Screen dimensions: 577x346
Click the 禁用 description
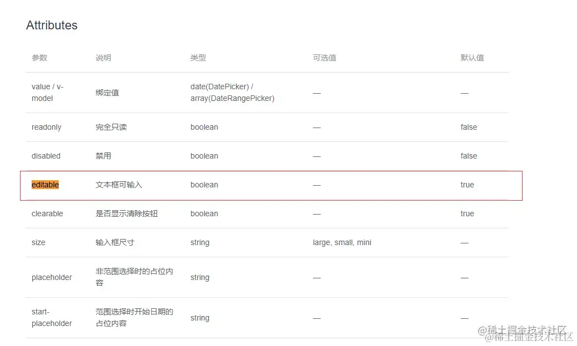coord(103,156)
